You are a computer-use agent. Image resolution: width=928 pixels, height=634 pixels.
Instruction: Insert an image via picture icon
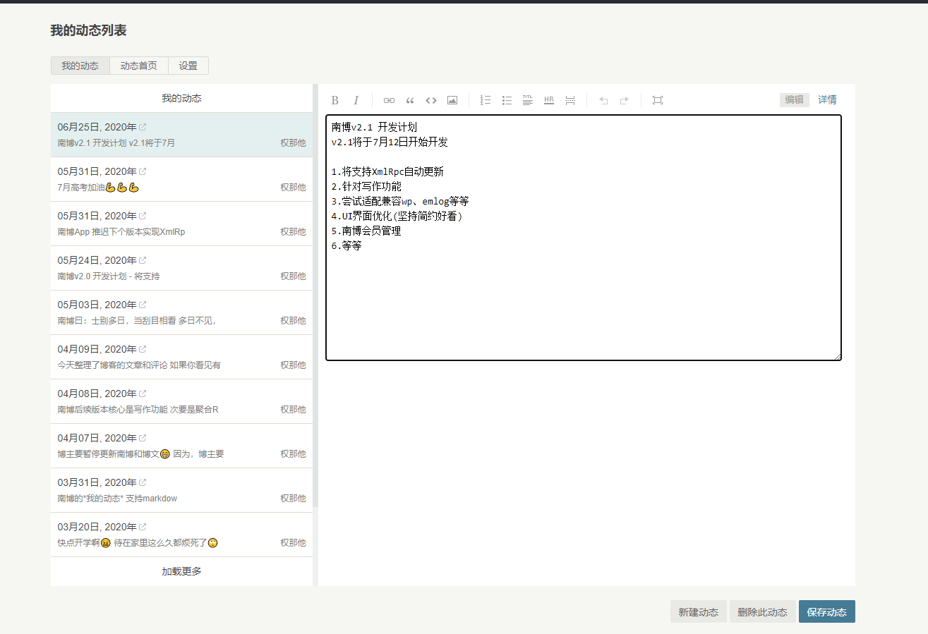pyautogui.click(x=452, y=100)
